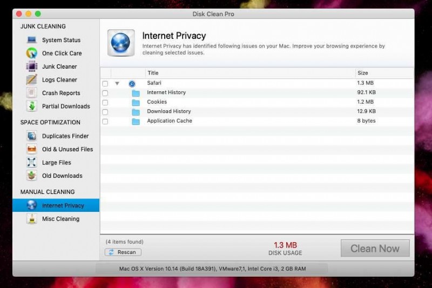Screen dimensions: 432x288
Task: Open Old Downloads section
Action: pyautogui.click(x=62, y=176)
